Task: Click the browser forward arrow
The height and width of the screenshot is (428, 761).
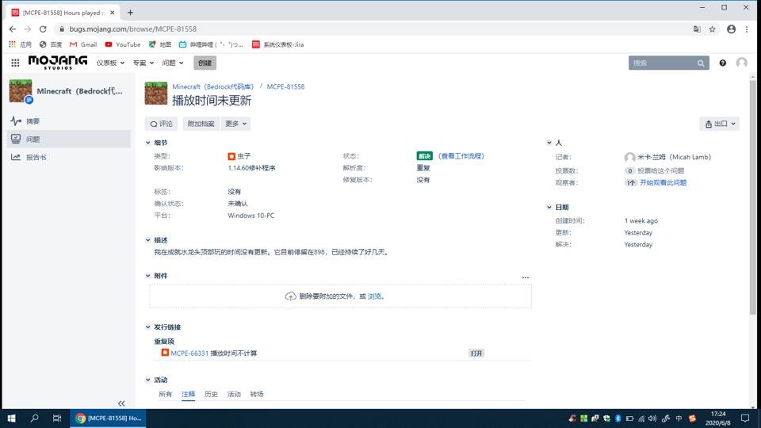Action: 28,29
